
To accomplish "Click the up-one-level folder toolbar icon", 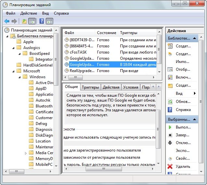I will click(24, 21).
